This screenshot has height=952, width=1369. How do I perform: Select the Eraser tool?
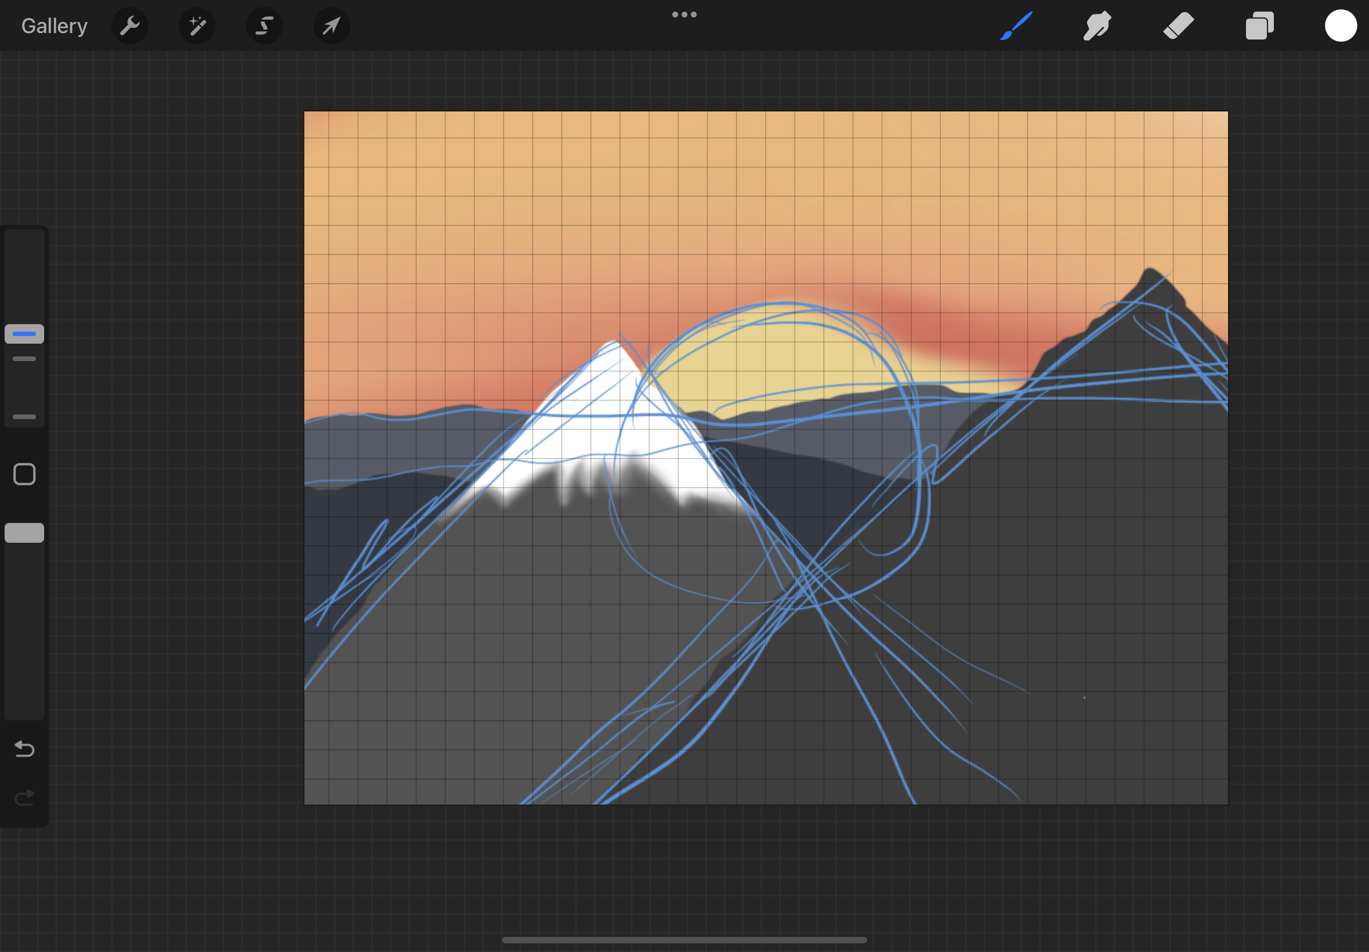point(1178,26)
